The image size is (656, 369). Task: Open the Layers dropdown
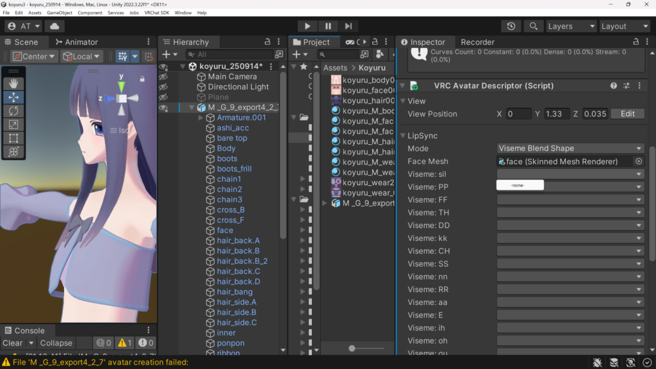point(571,26)
